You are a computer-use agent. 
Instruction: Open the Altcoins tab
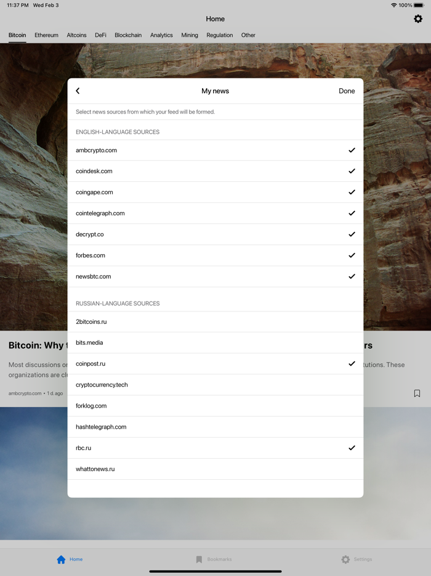tap(77, 35)
